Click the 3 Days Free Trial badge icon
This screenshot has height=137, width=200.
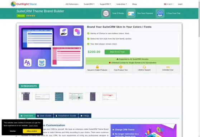pos(160,13)
